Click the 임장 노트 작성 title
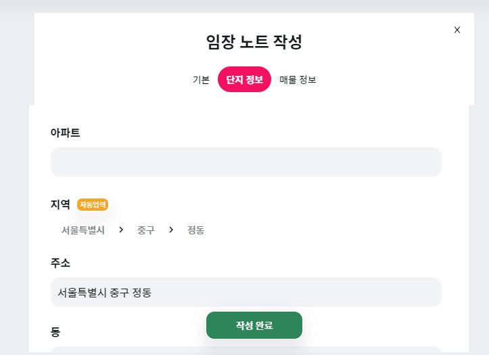489x355 pixels. (x=254, y=42)
